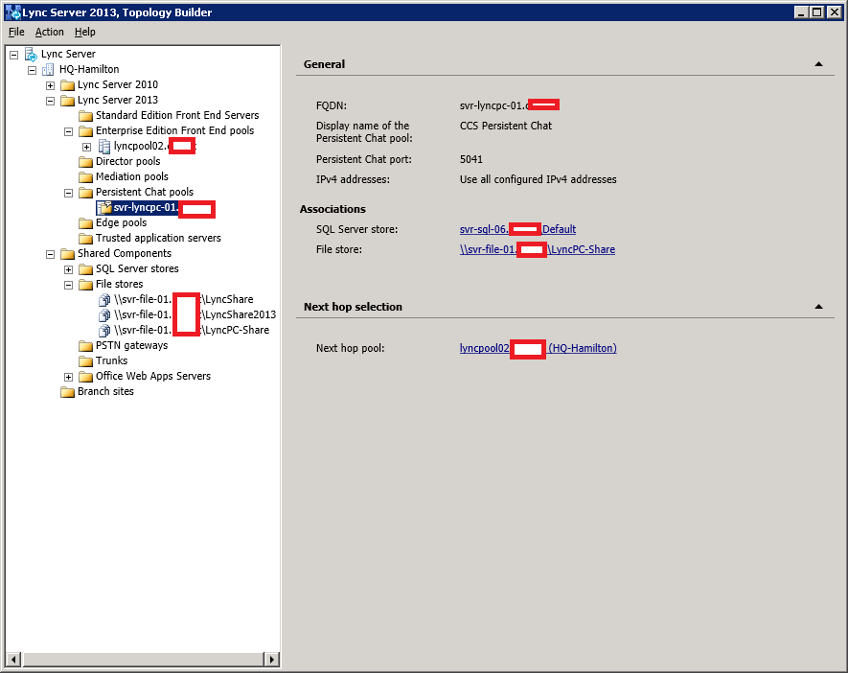Open the svr-sql-06 SQL Server store link

pos(517,229)
